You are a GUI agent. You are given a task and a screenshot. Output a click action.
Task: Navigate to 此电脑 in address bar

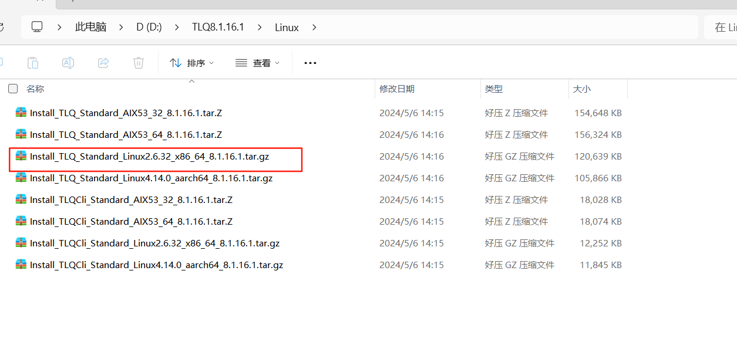click(90, 27)
